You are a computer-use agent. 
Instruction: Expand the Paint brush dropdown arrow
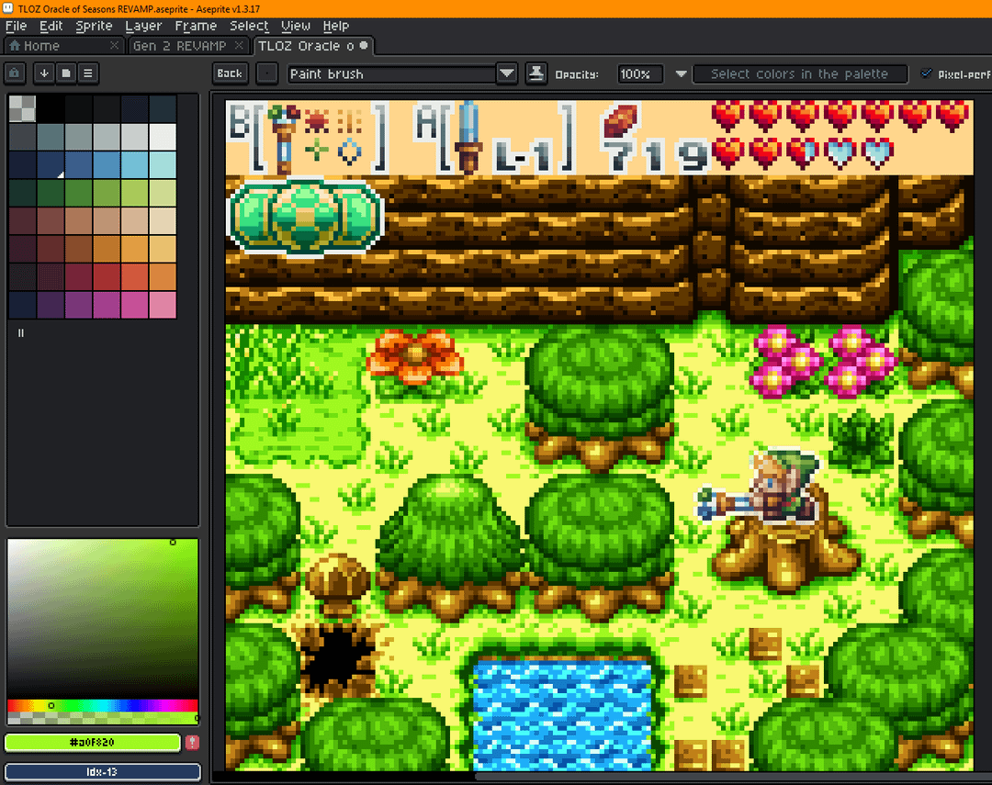506,73
